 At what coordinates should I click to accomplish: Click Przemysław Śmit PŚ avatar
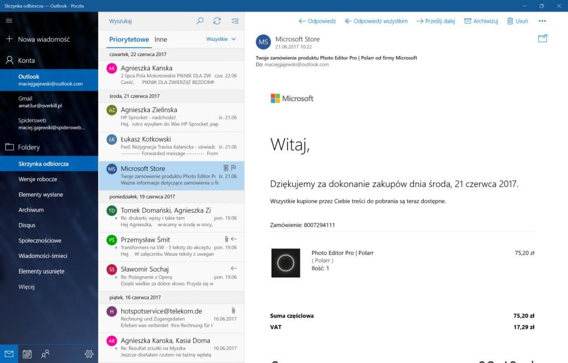pos(112,240)
